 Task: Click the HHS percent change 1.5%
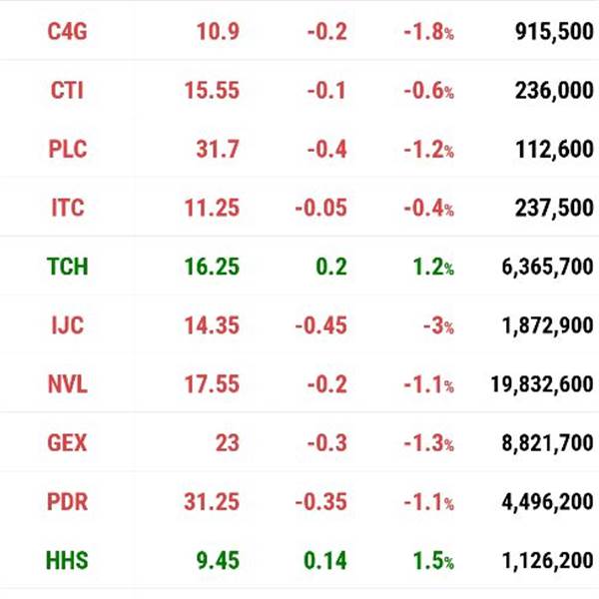pos(433,561)
